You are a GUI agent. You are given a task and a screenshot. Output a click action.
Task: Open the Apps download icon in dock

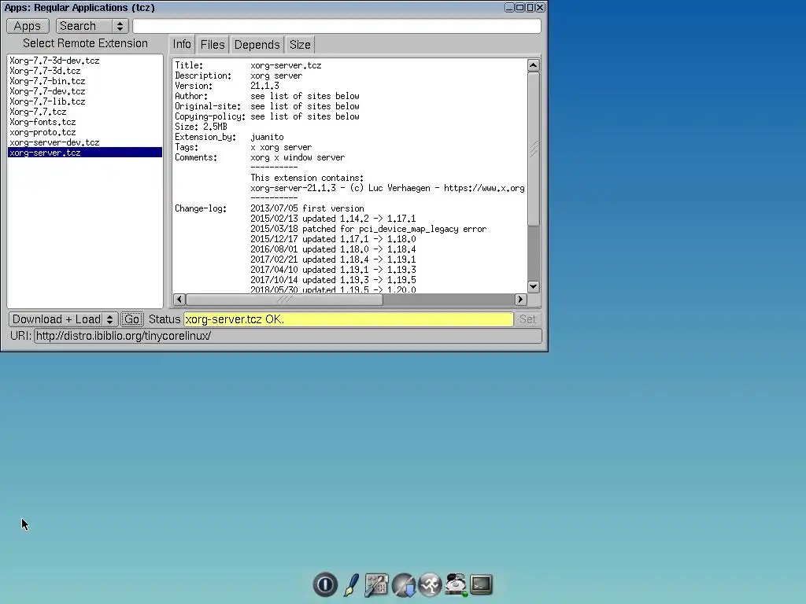pyautogui.click(x=404, y=585)
